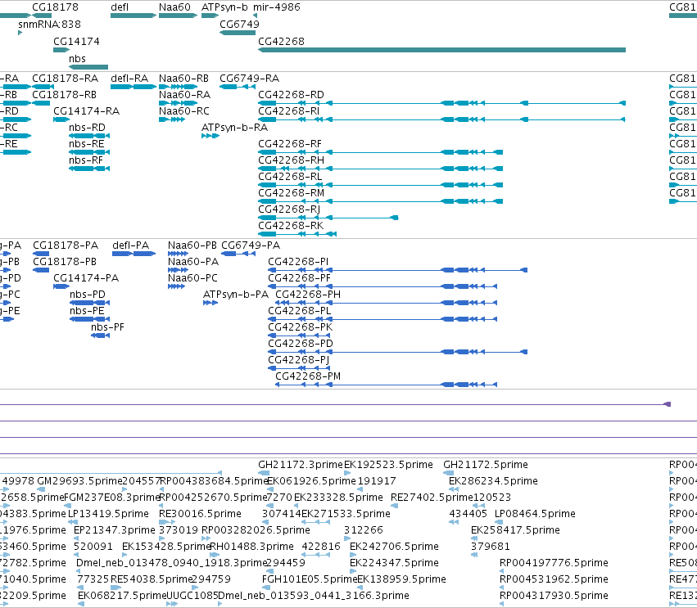Select transcript CG42268-RM
697x608 pixels.
pos(381,201)
